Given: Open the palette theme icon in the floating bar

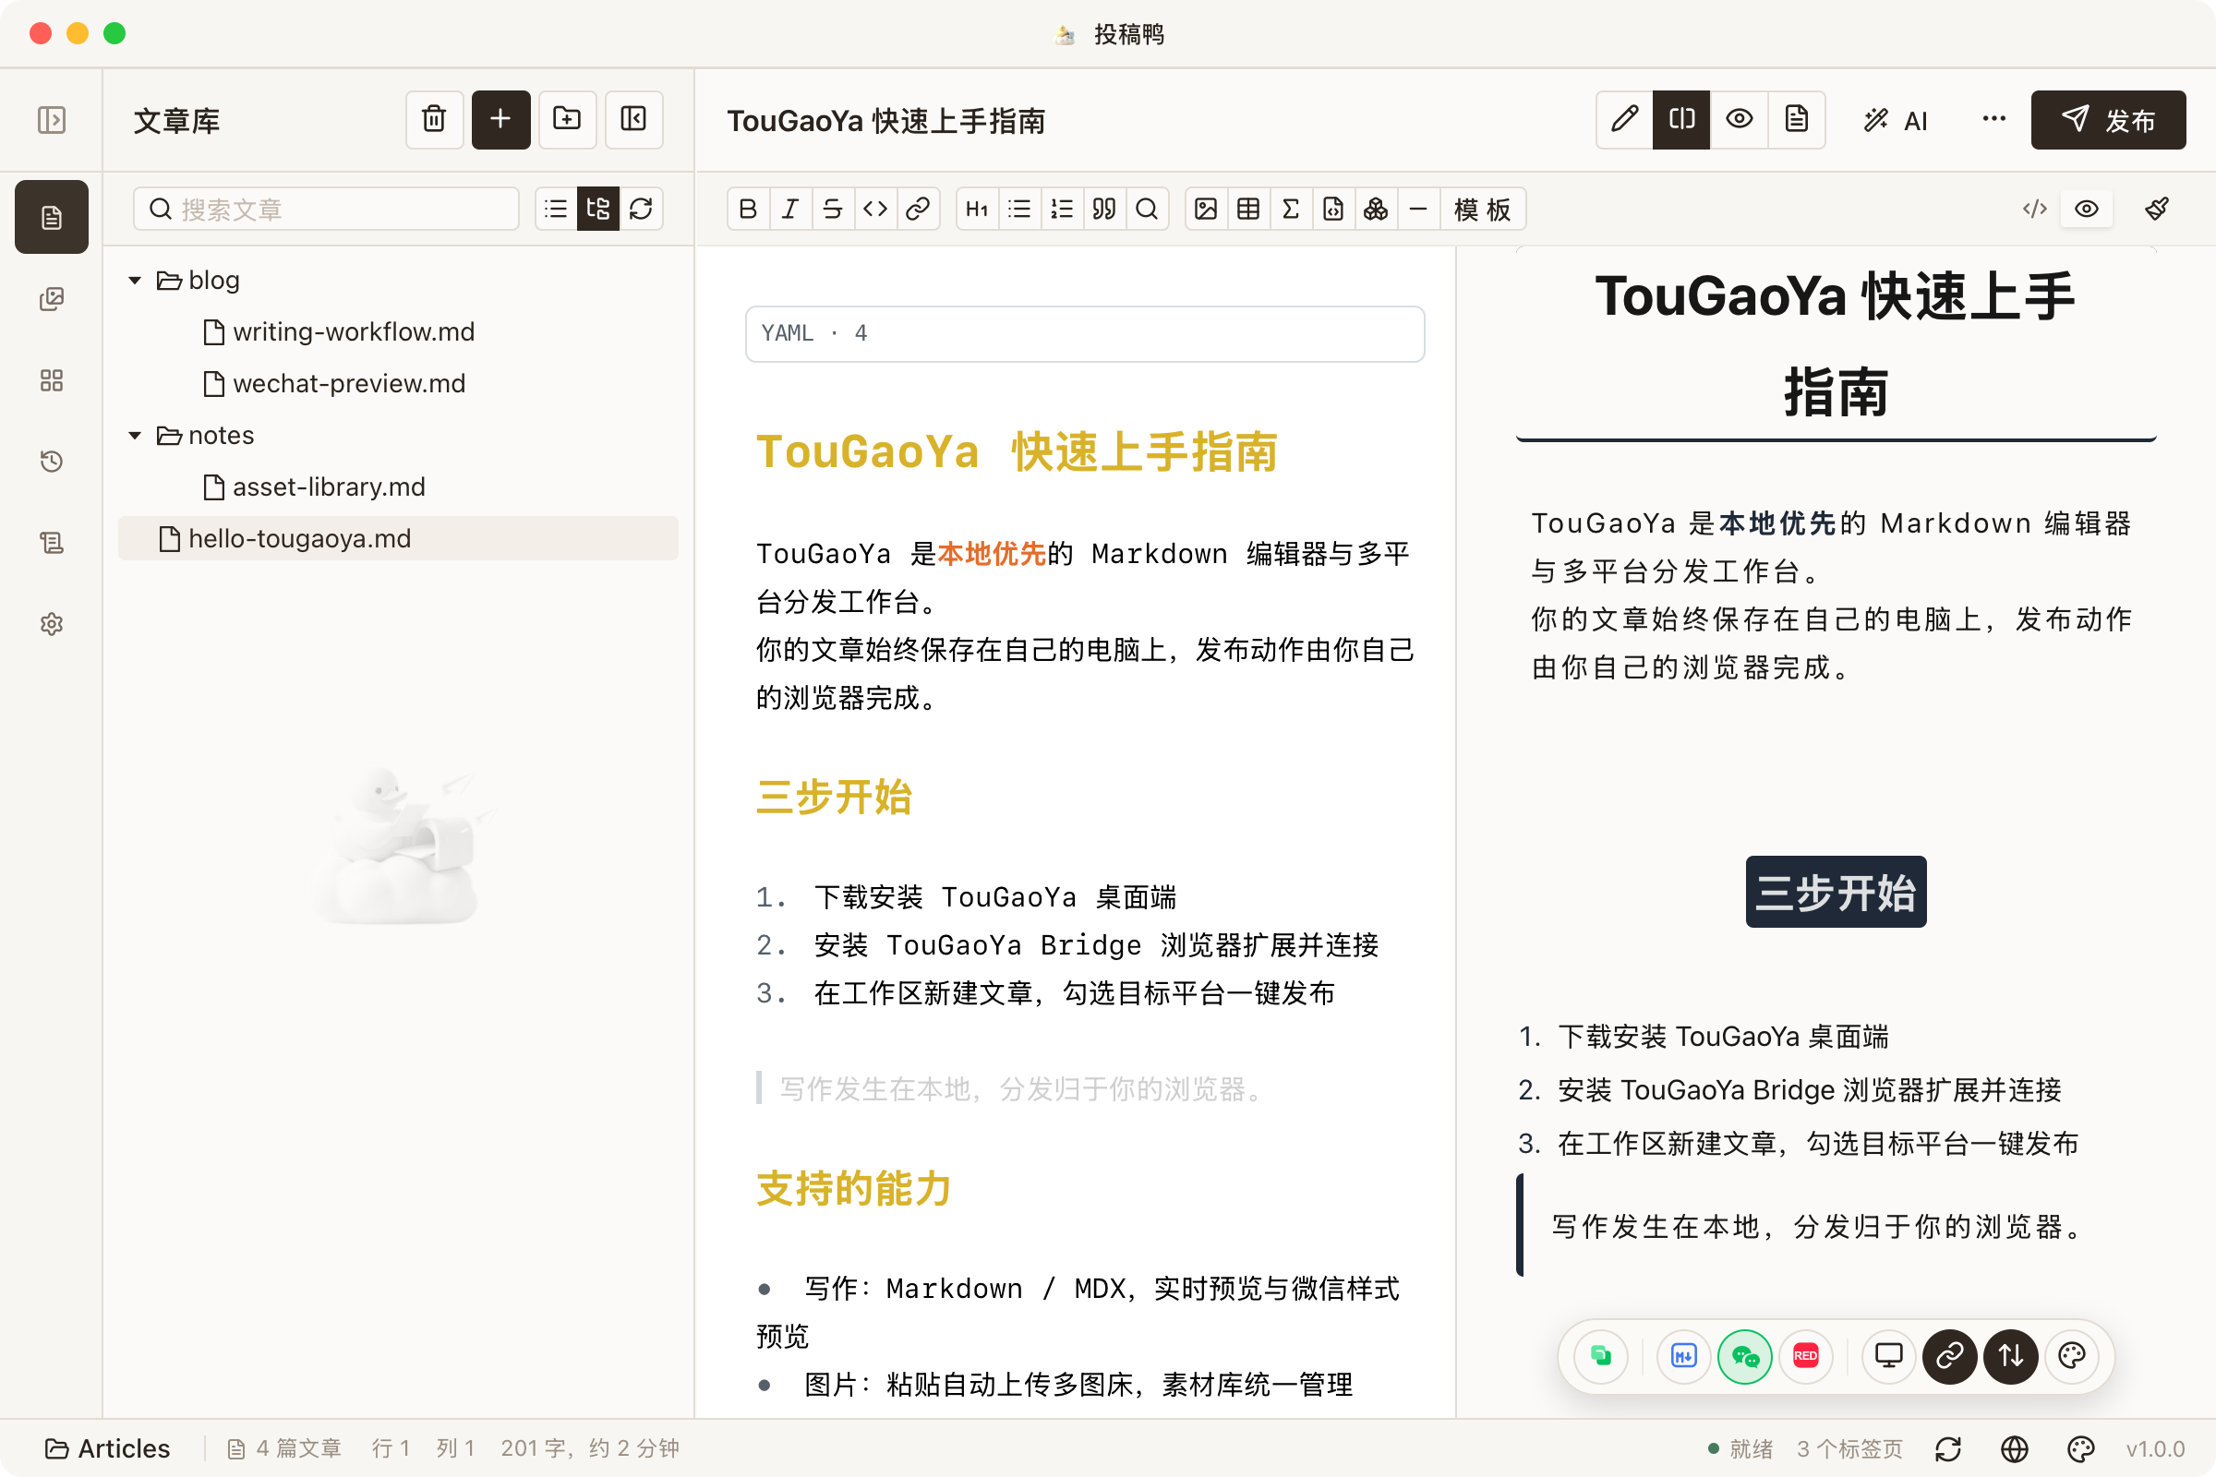Looking at the screenshot, I should tap(2072, 1356).
